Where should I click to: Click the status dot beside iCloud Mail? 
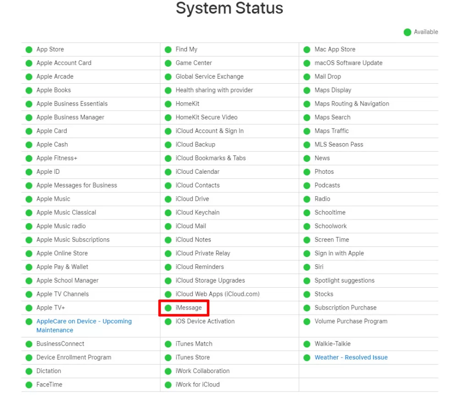tap(168, 226)
